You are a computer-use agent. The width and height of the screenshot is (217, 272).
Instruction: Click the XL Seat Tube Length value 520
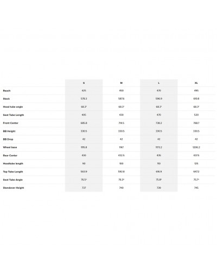[196, 115]
